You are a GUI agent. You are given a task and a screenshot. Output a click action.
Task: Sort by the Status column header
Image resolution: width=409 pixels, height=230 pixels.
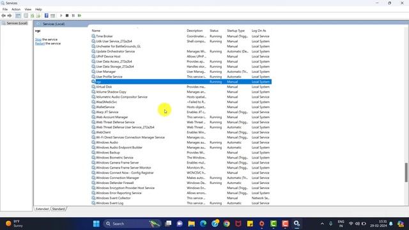pyautogui.click(x=214, y=31)
